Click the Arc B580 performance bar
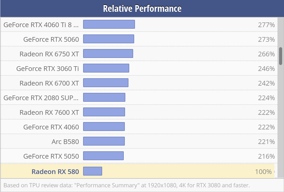This screenshot has height=192, width=284. click(104, 141)
